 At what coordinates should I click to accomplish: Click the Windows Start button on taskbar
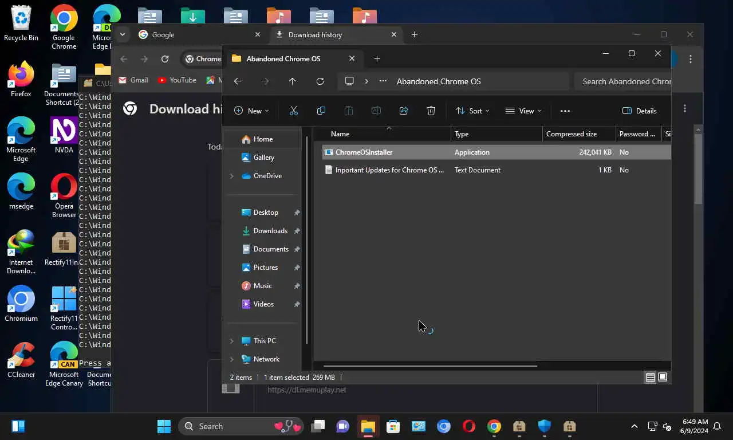coord(164,426)
